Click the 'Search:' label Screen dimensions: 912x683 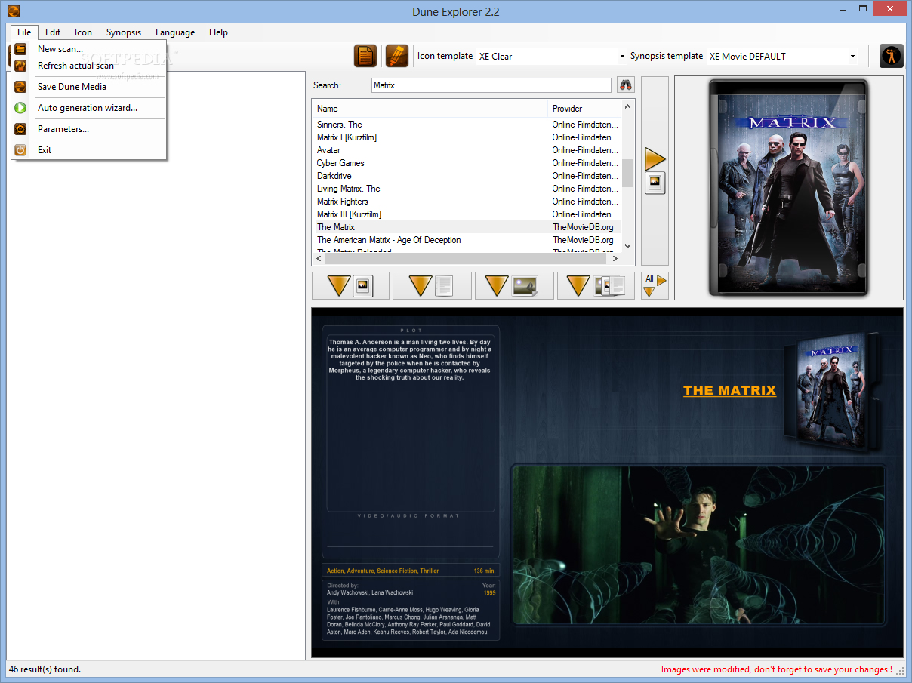328,85
